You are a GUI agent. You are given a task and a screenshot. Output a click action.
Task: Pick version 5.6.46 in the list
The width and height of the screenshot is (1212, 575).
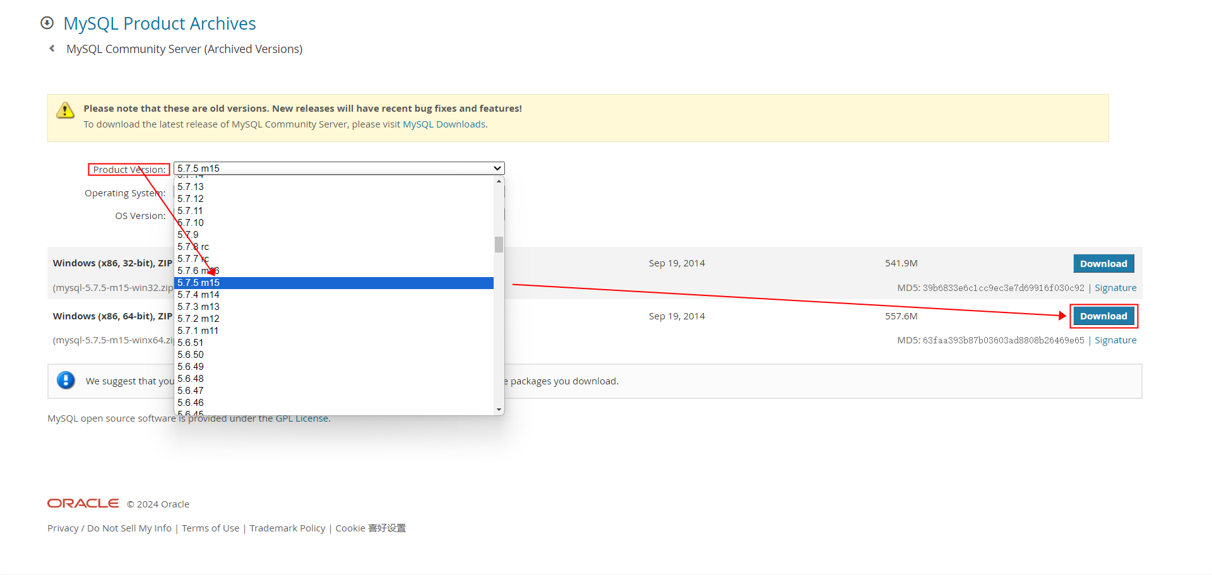pyautogui.click(x=333, y=403)
